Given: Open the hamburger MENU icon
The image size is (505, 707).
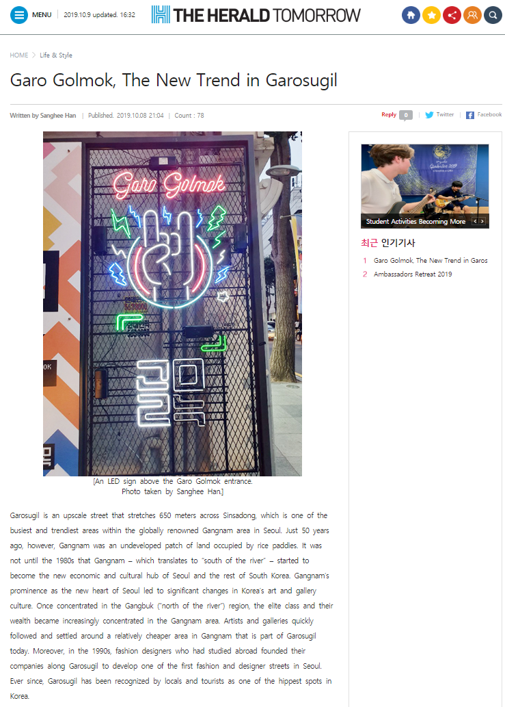Looking at the screenshot, I should click(x=19, y=15).
